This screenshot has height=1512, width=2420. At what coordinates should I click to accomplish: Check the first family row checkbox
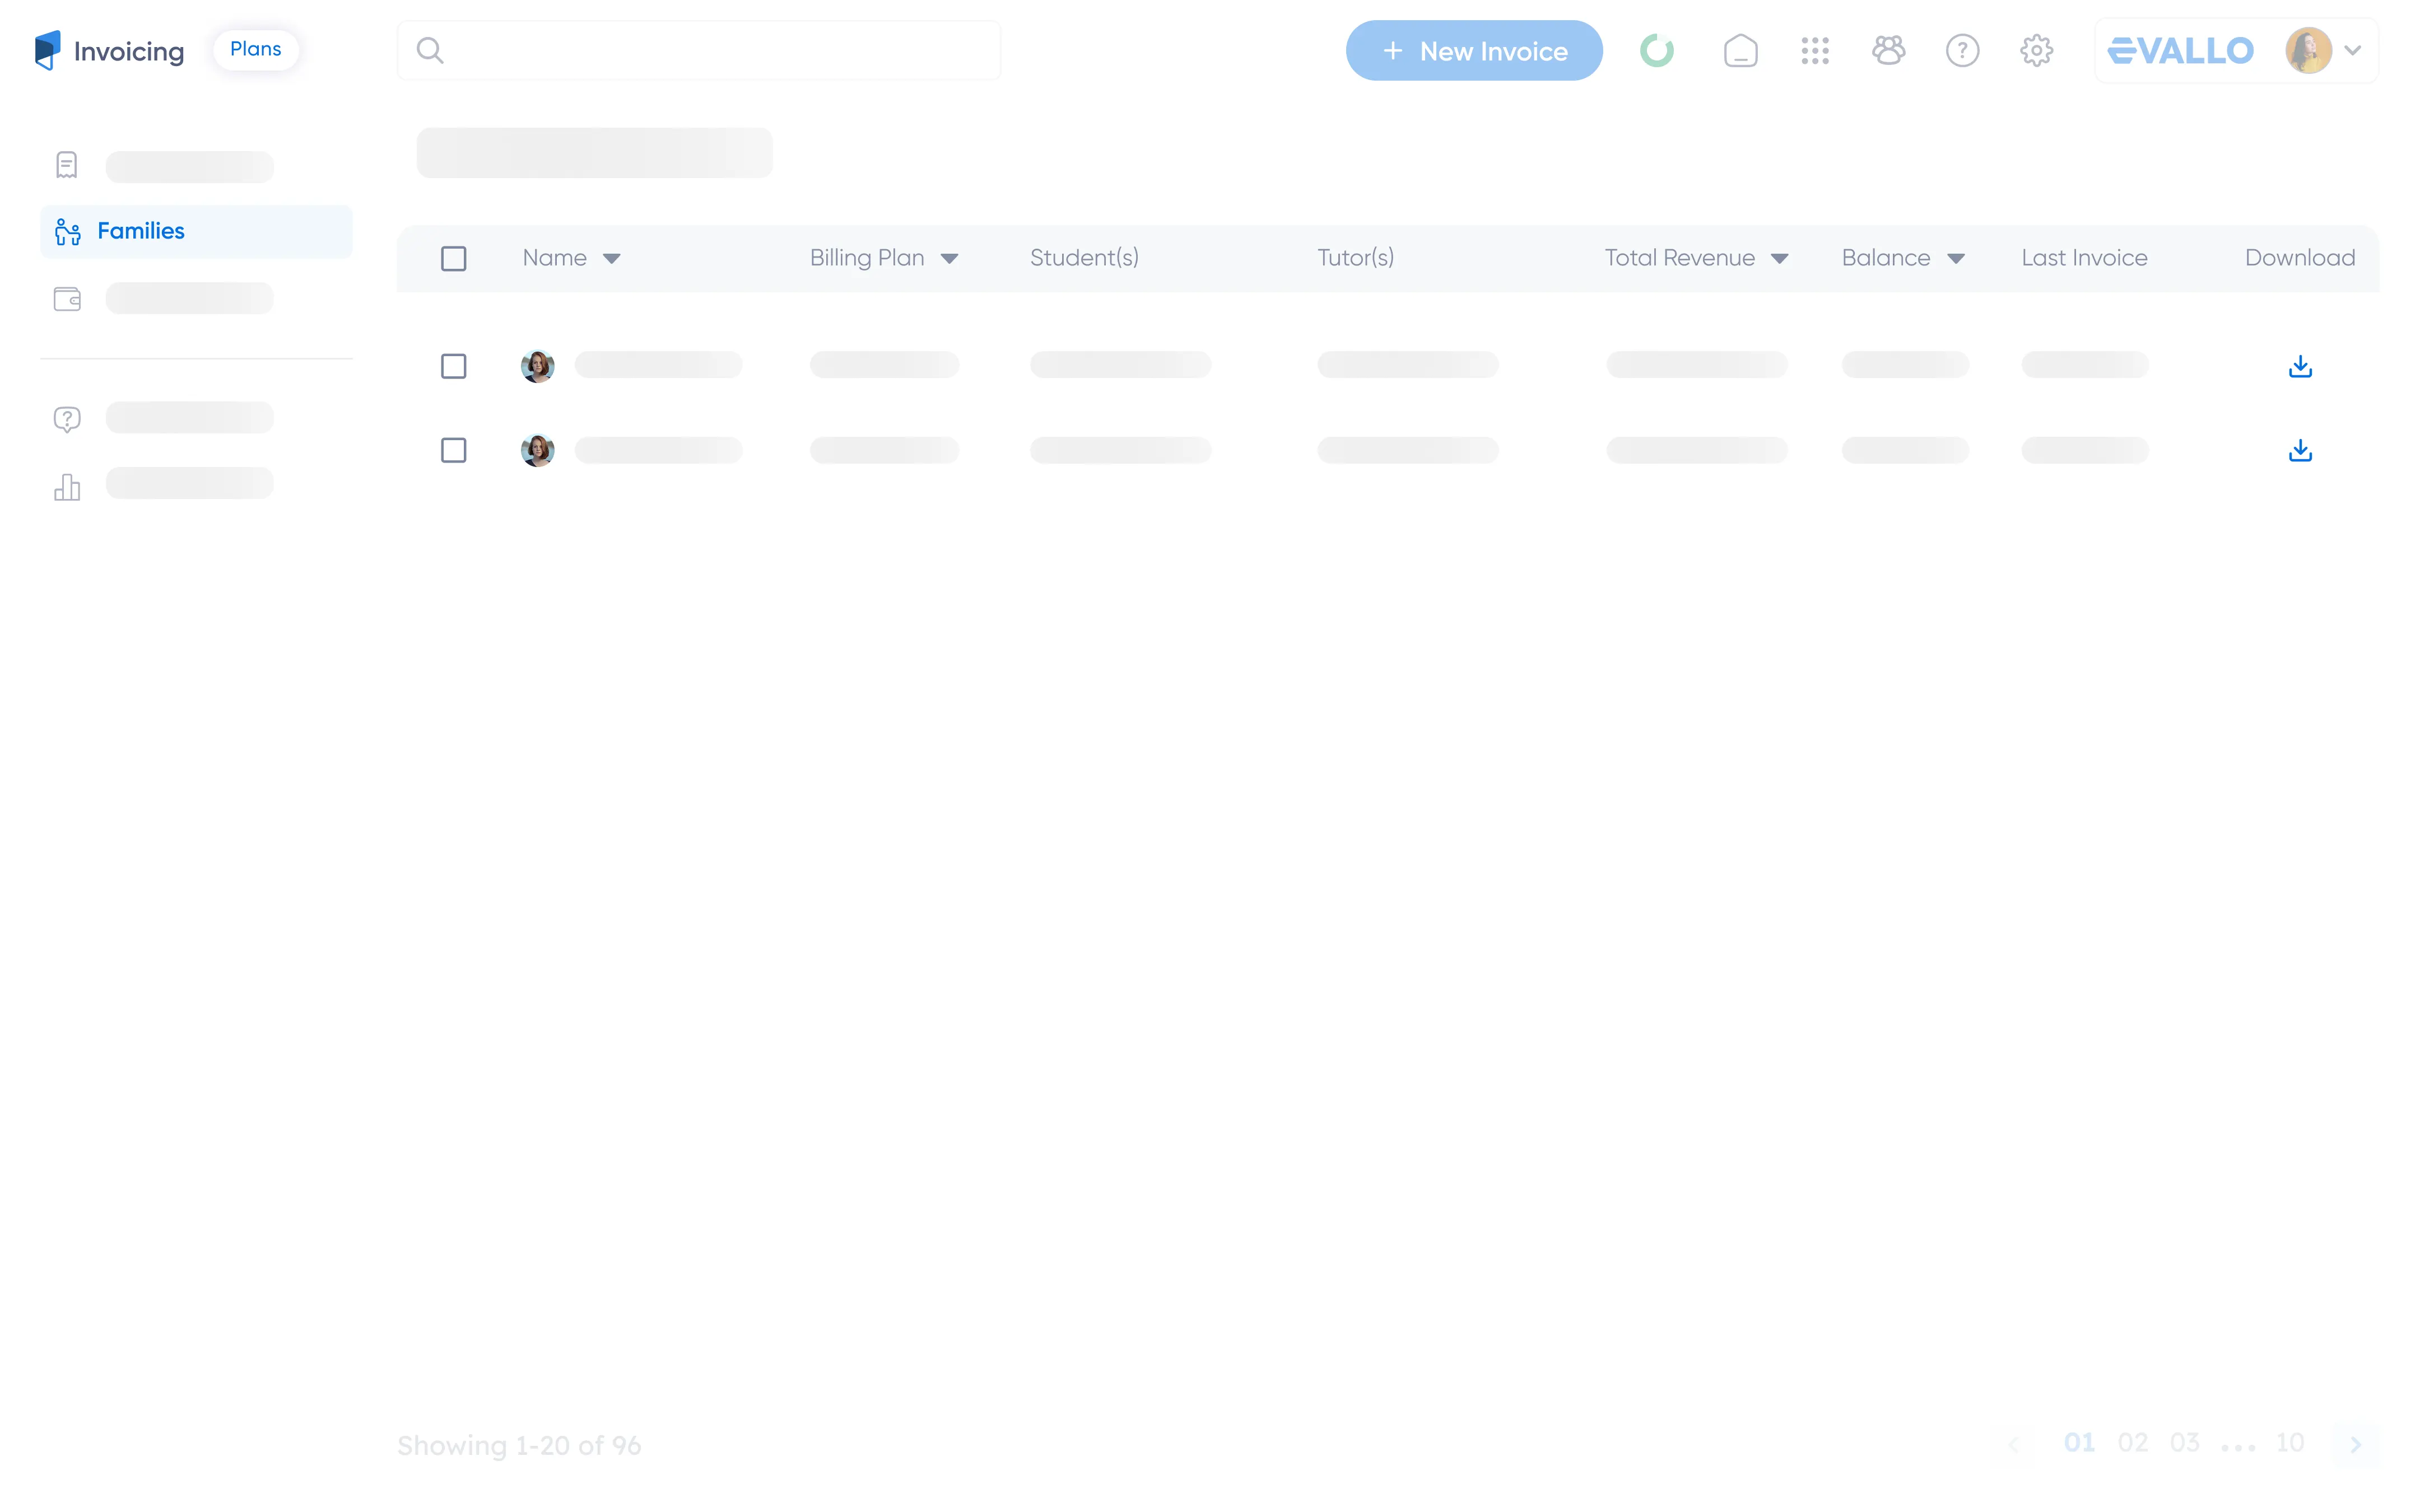[x=453, y=366]
